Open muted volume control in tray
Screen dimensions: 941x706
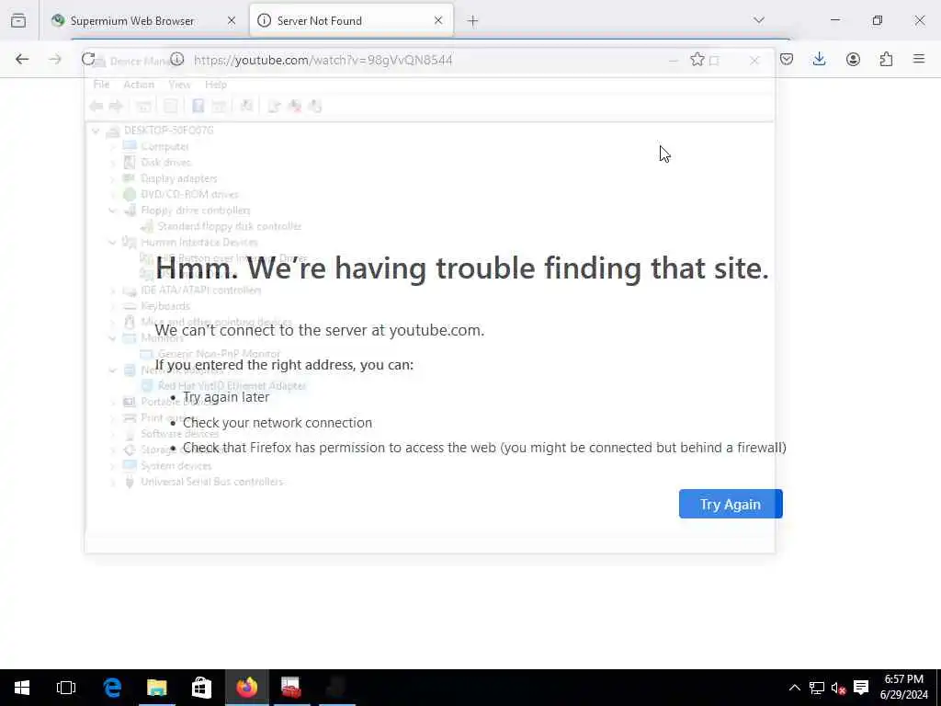click(x=838, y=688)
